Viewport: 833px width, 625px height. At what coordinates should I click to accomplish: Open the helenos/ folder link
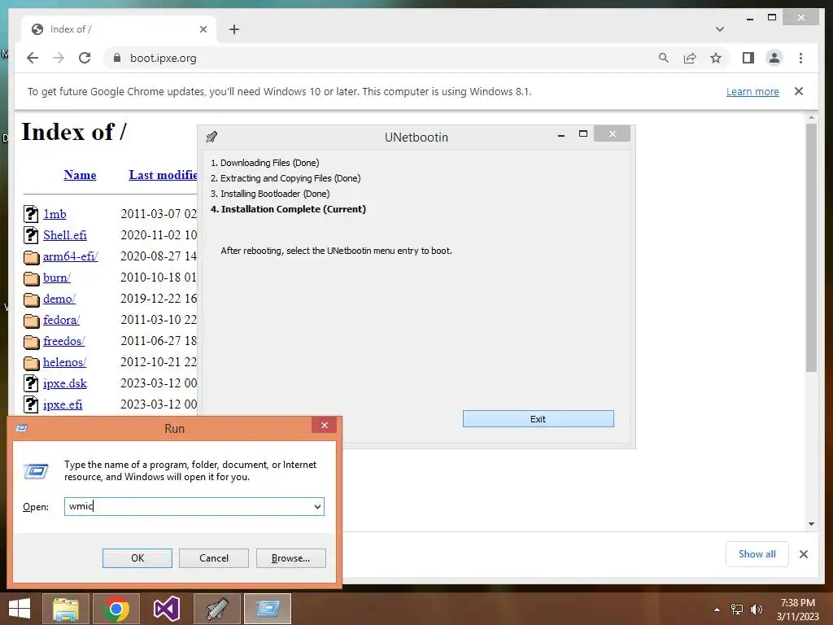click(x=64, y=362)
